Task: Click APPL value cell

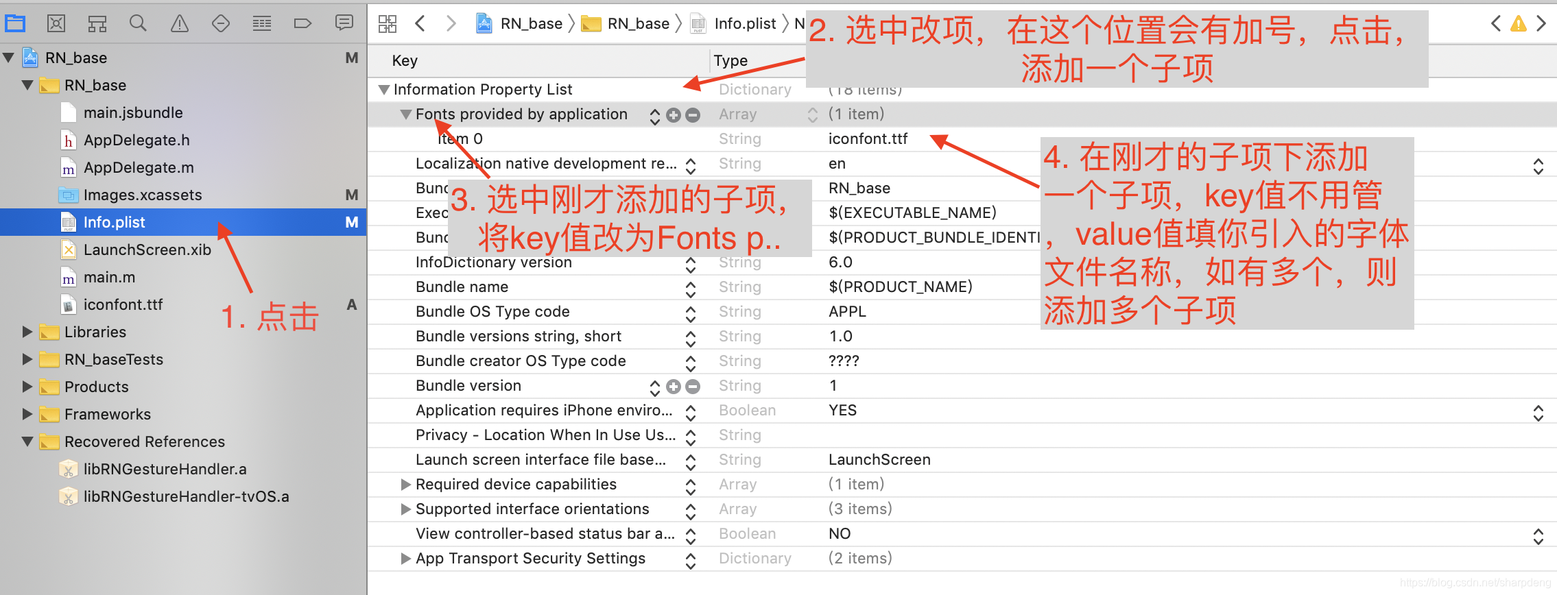Action: (x=847, y=312)
